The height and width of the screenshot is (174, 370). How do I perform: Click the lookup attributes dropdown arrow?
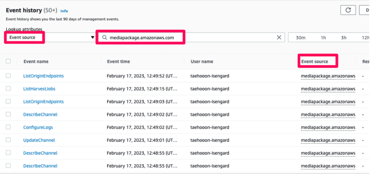coord(92,37)
